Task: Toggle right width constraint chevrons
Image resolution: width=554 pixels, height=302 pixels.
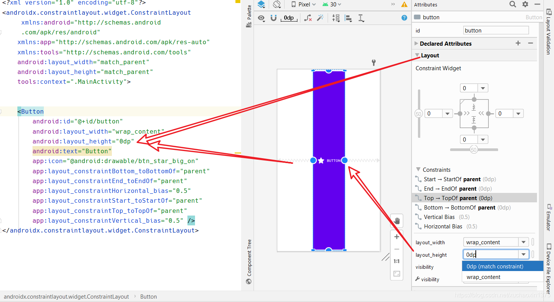Action: [481, 113]
